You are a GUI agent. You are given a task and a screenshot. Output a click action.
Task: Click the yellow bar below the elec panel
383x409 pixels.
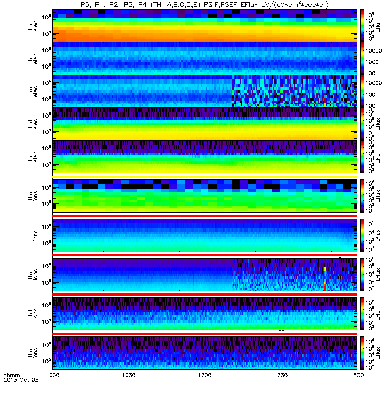click(x=205, y=177)
